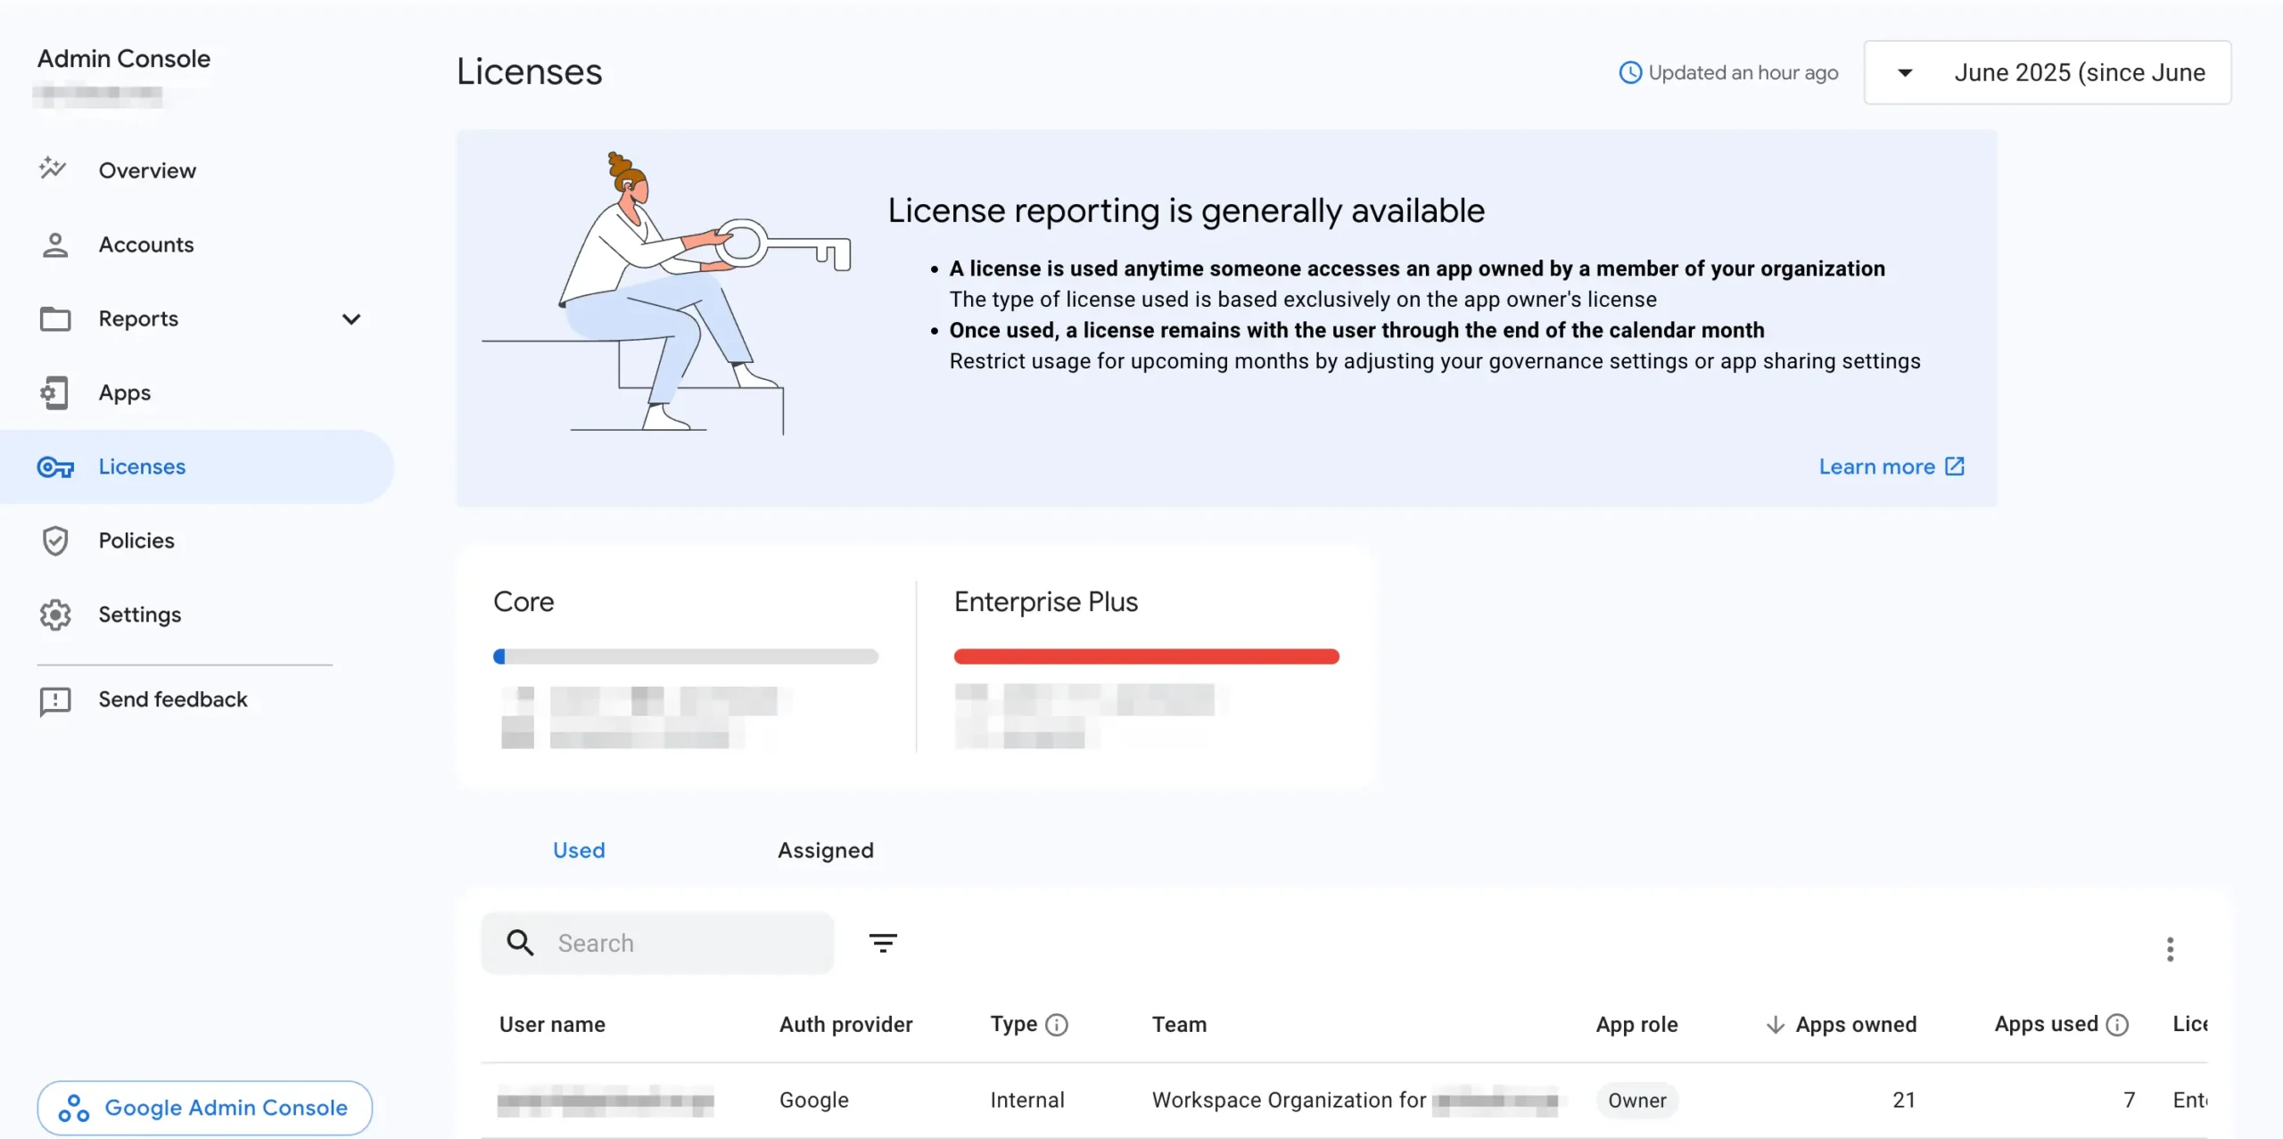This screenshot has width=2283, height=1139.
Task: Click the search magnifier icon
Action: click(520, 943)
